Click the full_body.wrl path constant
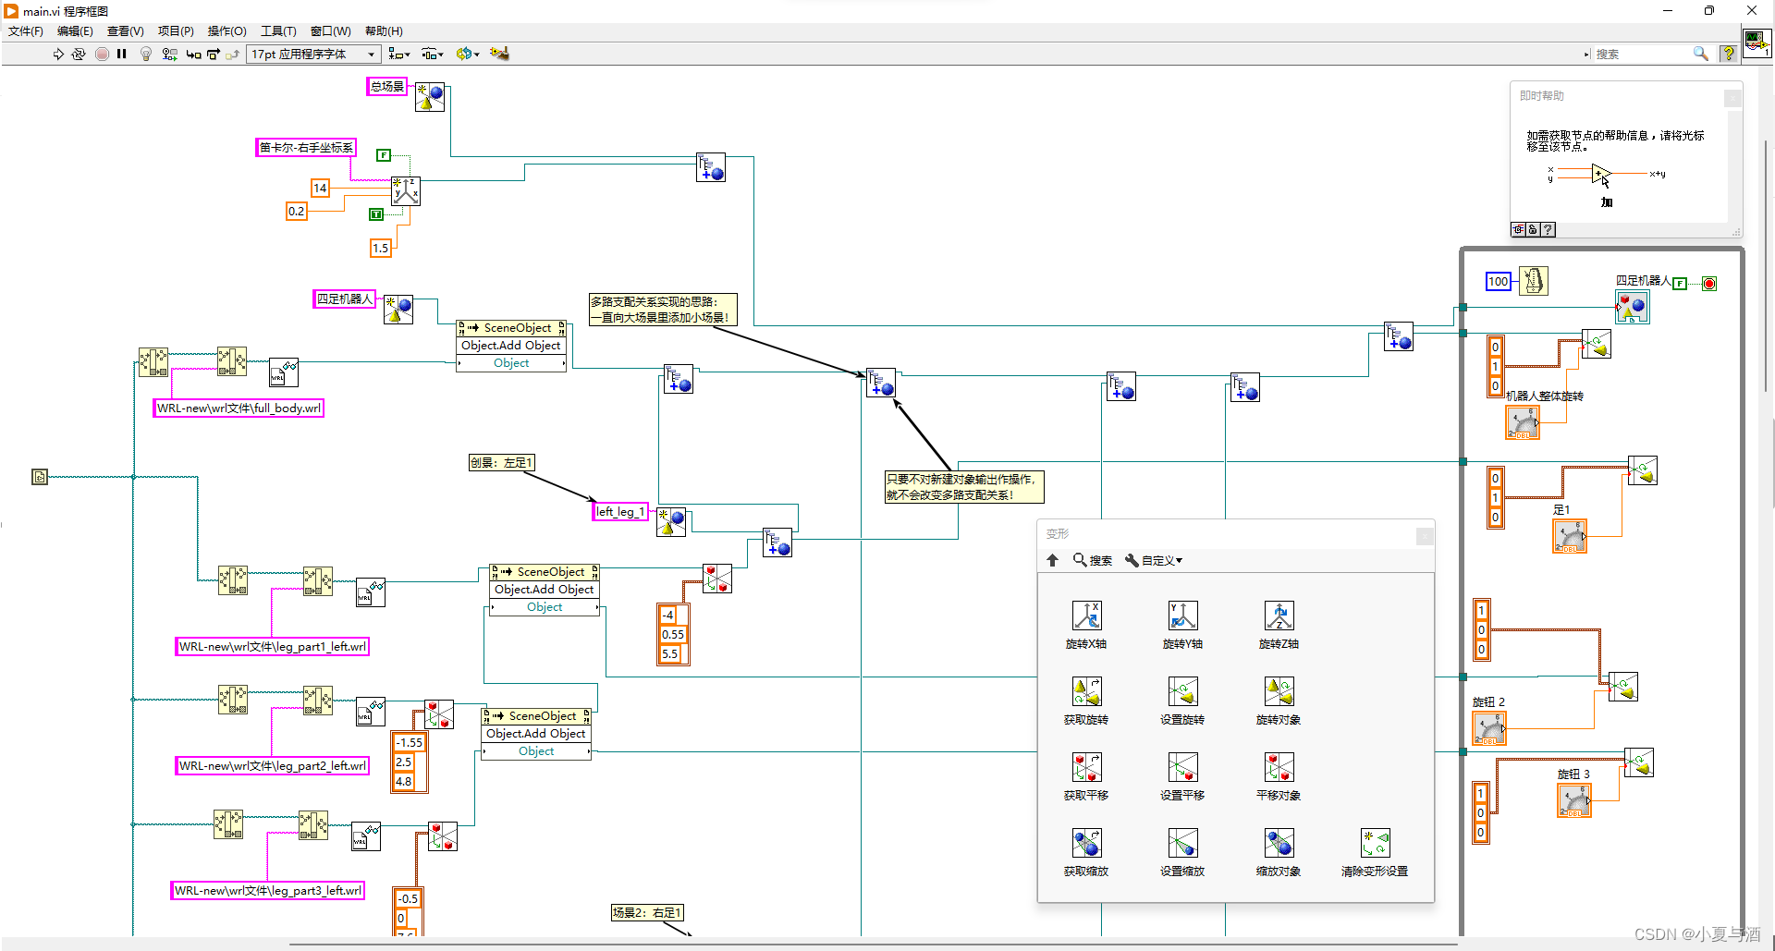This screenshot has width=1775, height=951. [239, 408]
